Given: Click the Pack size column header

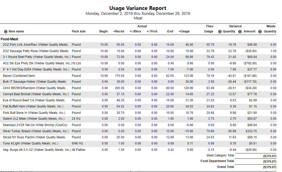Looking at the screenshot, I should pyautogui.click(x=79, y=31).
